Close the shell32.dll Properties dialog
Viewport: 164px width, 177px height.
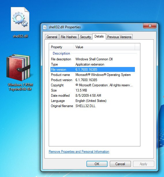pyautogui.click(x=150, y=26)
